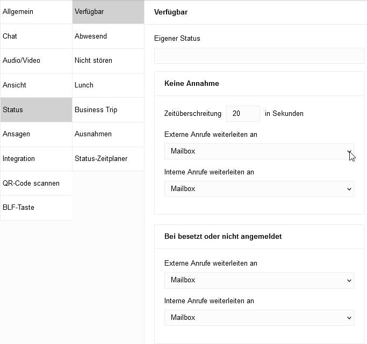This screenshot has height=344, width=367.
Task: Click the Zeitüberschreitung seconds field
Action: click(243, 114)
